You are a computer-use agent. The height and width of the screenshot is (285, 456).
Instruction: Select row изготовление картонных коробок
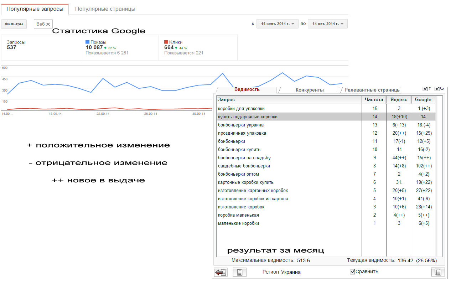[x=326, y=190]
